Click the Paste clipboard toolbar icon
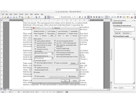 click(x=28, y=17)
